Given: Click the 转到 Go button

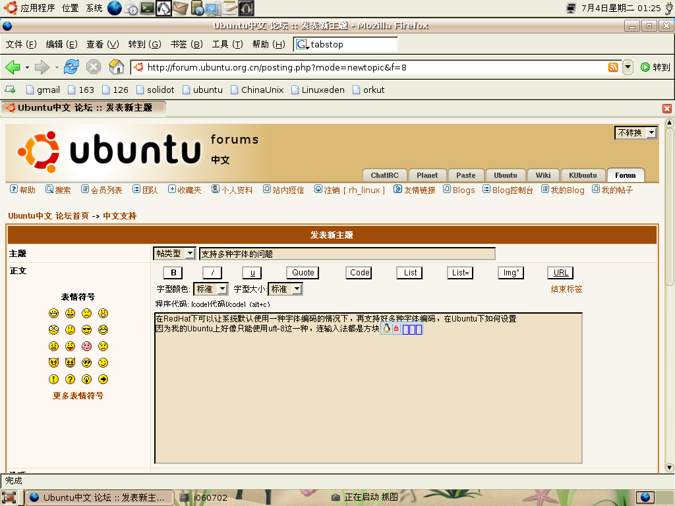Looking at the screenshot, I should coord(656,67).
